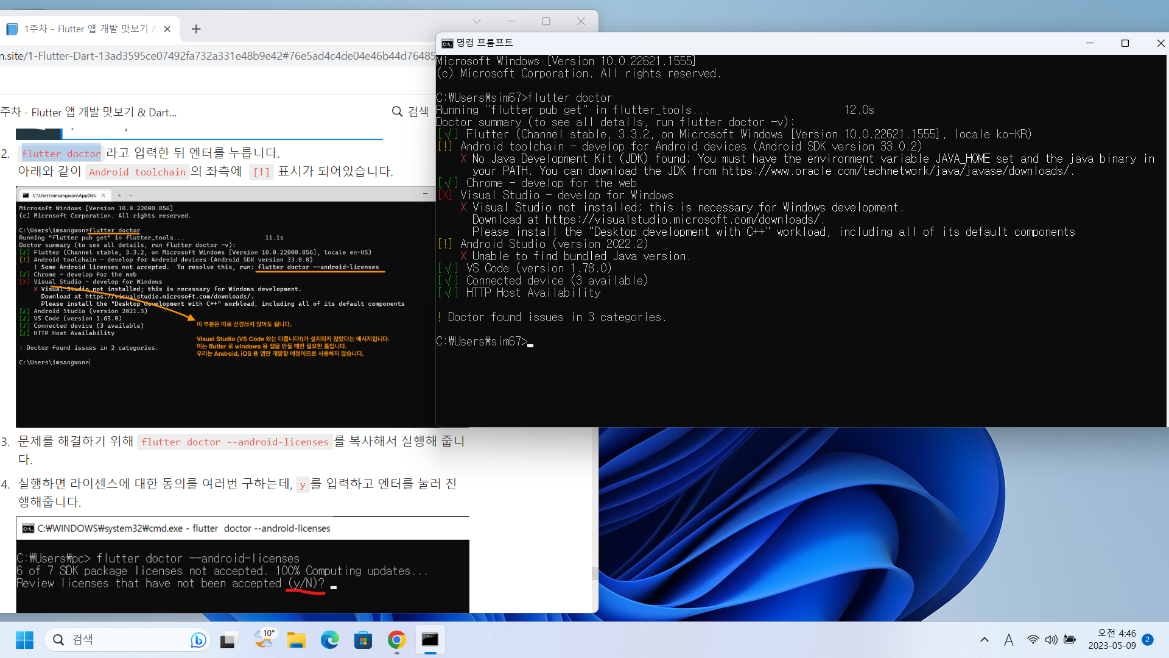
Task: Click 'Doctor found issues in 3 categories' text
Action: point(551,317)
